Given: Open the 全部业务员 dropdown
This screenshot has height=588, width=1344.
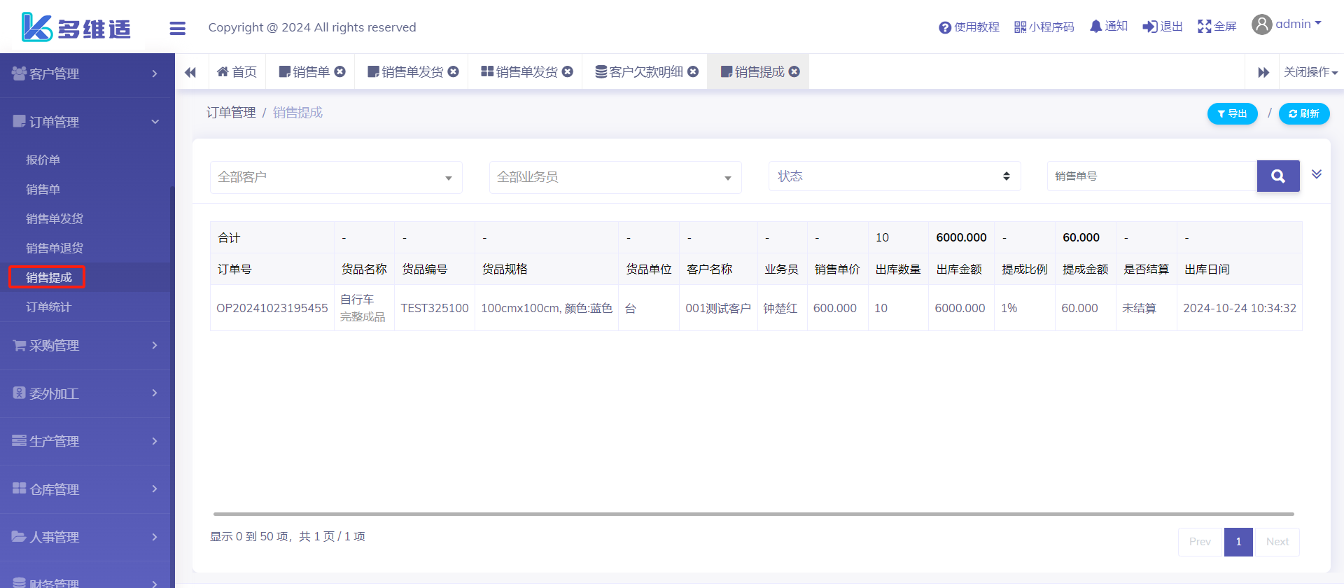Looking at the screenshot, I should tap(615, 177).
